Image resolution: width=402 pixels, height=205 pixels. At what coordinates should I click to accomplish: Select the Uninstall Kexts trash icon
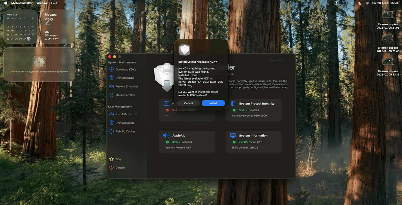[x=111, y=123]
